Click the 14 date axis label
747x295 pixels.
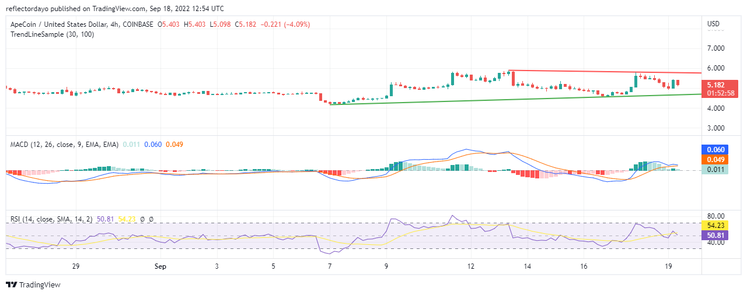[x=528, y=266]
